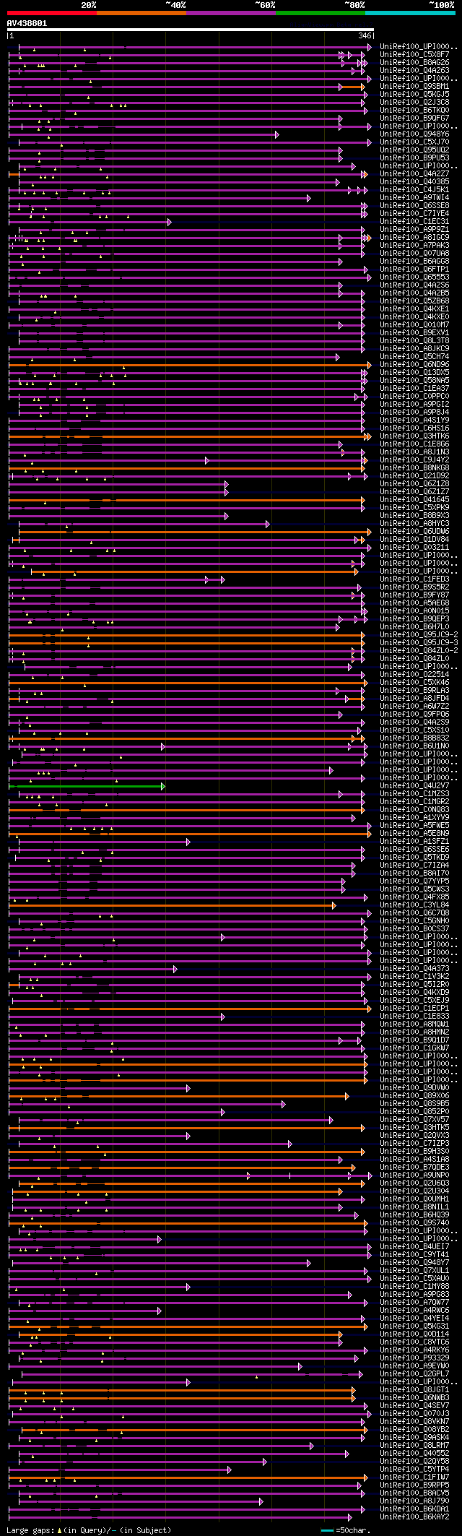Select the UniRef100_B6KAY2 label

pos(414,1516)
